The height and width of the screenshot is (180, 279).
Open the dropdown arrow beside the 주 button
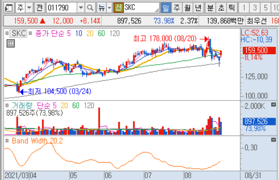pyautogui.click(x=29, y=8)
